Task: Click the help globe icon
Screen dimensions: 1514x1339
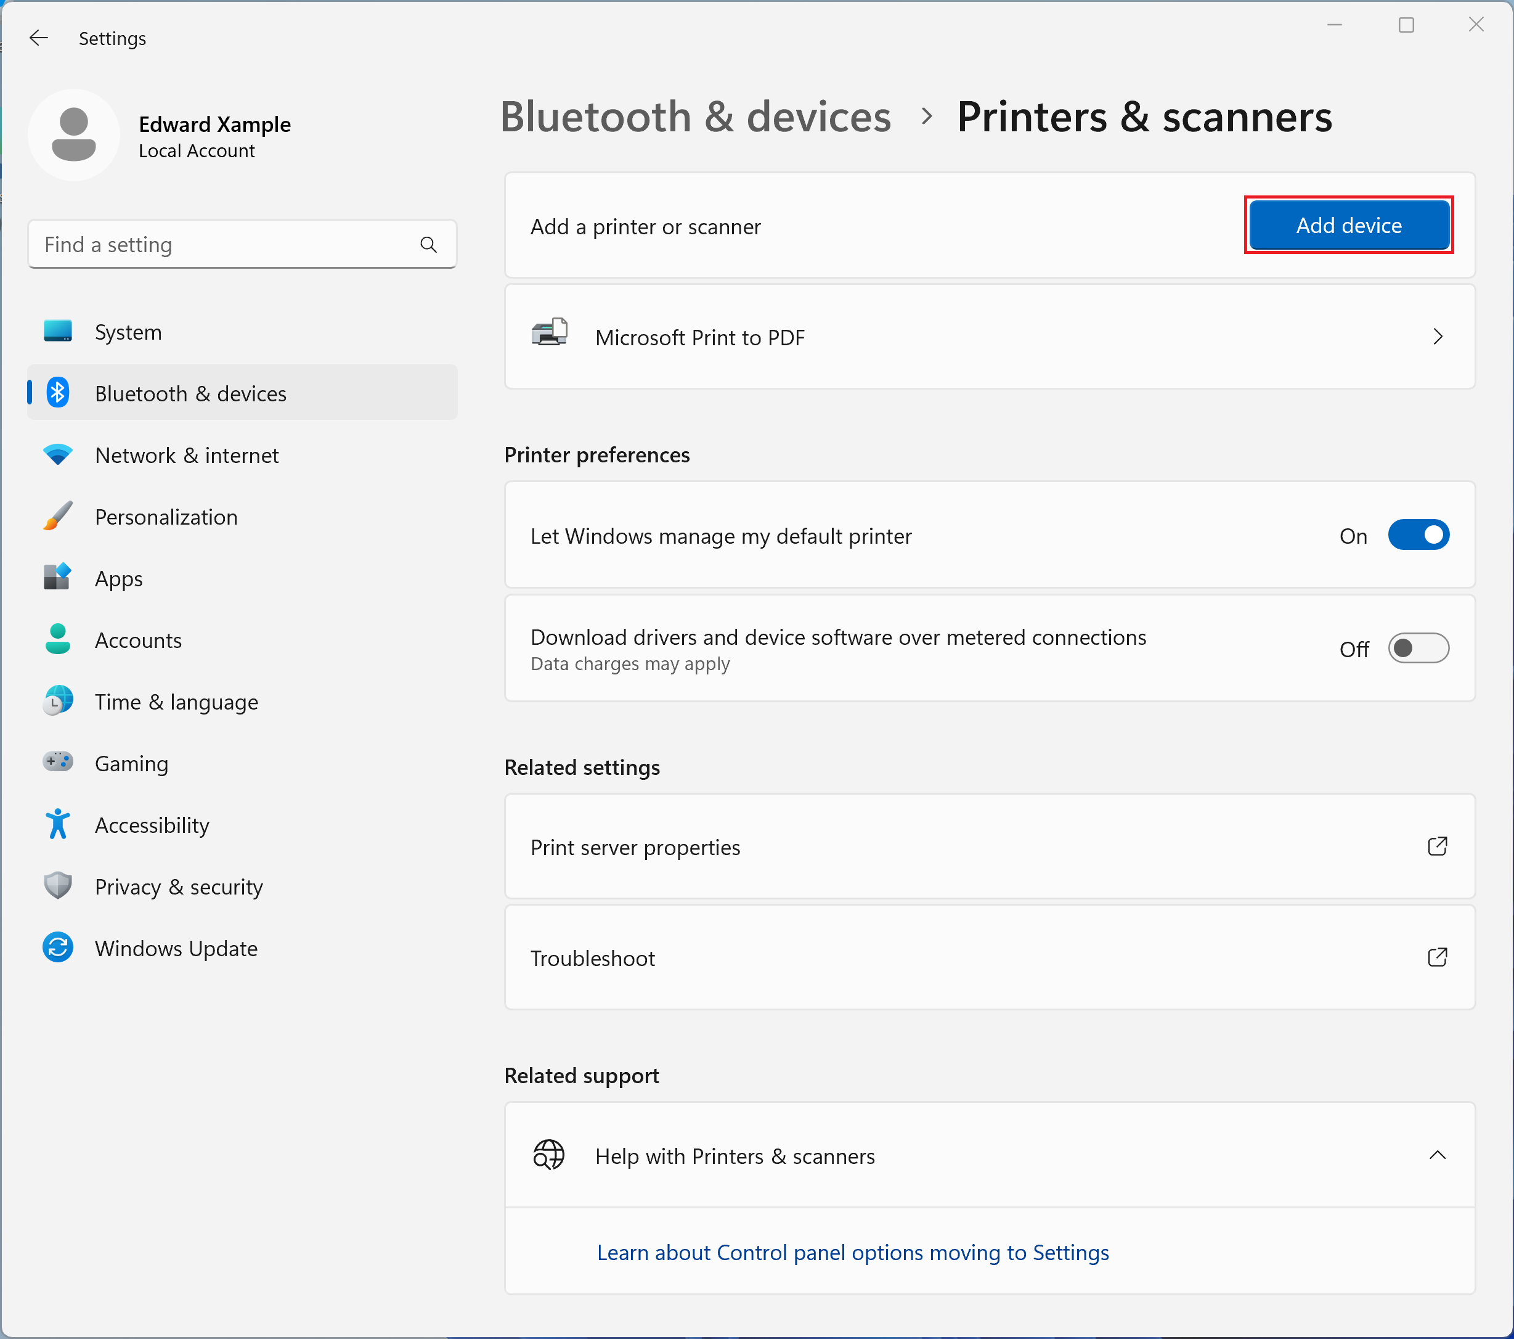Action: tap(549, 1155)
